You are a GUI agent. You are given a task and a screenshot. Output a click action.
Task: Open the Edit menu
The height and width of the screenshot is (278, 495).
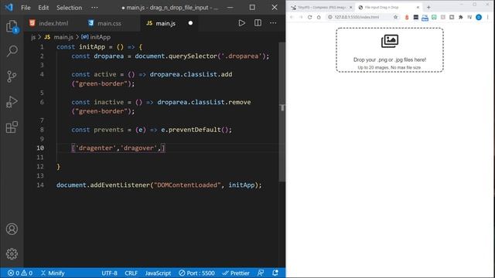pyautogui.click(x=43, y=8)
